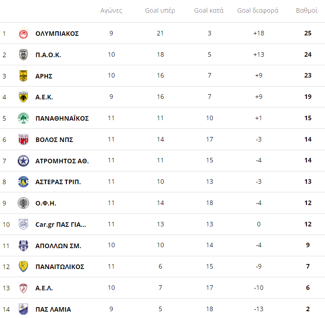
Task: Sort by the Αγώνες column header
Action: coord(111,10)
